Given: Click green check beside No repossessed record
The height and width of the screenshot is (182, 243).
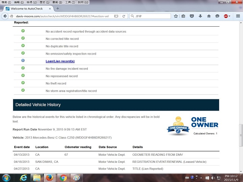Looking at the screenshot, I should (x=23, y=75).
